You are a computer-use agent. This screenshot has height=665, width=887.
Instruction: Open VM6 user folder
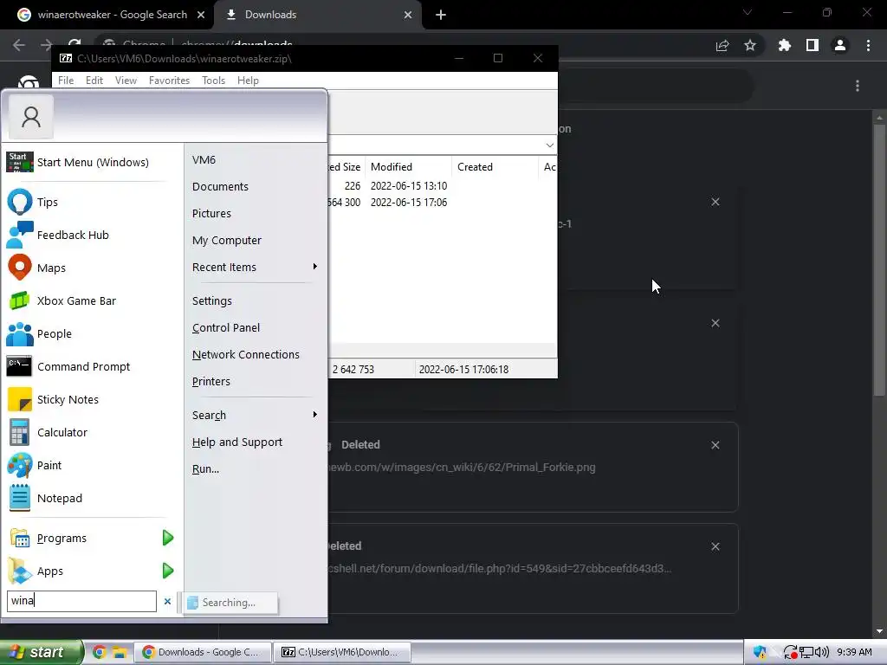[204, 159]
